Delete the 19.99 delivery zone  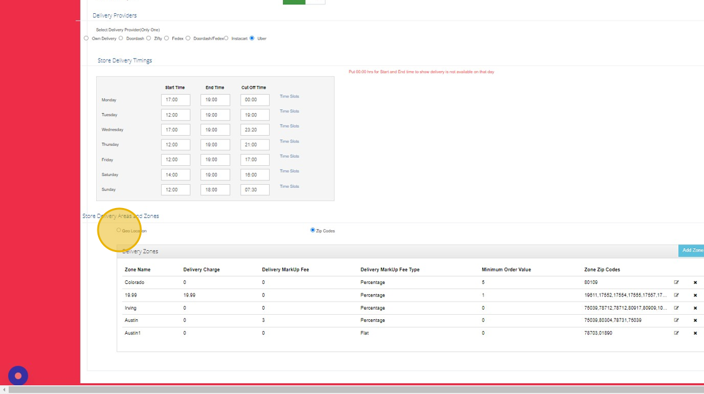695,295
